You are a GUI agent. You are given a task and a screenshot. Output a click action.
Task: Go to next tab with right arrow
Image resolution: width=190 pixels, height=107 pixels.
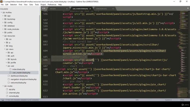(45, 9)
